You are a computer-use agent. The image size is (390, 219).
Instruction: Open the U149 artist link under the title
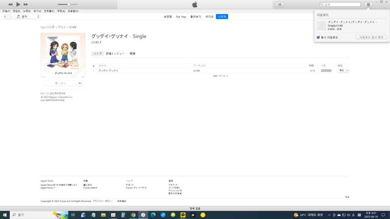[96, 42]
